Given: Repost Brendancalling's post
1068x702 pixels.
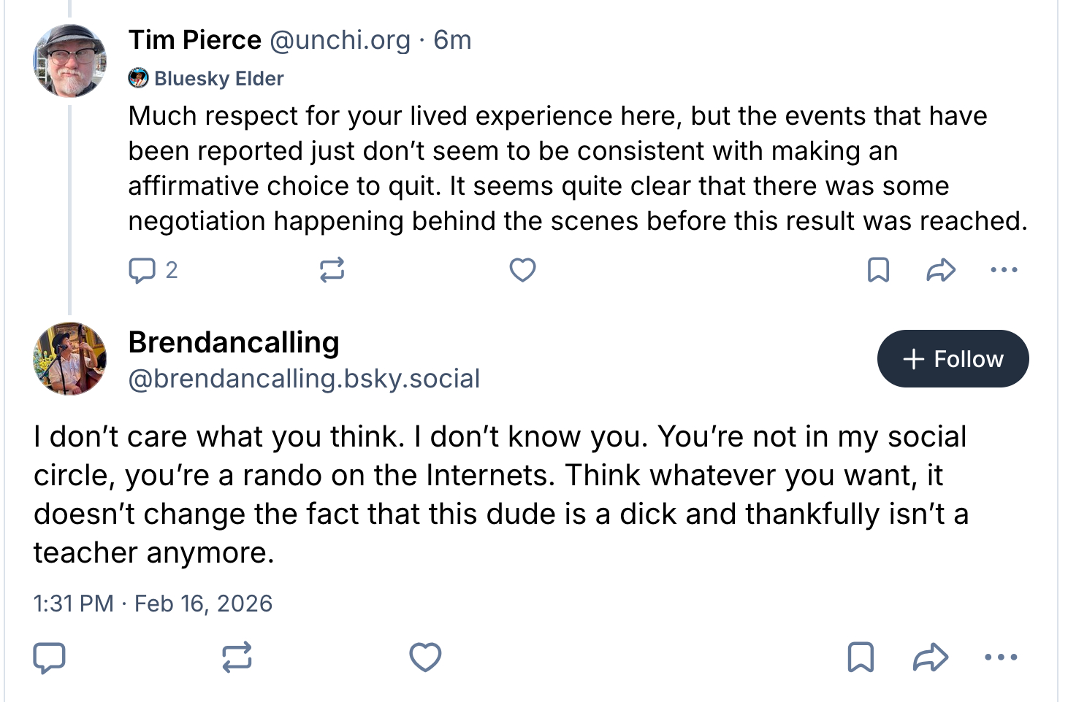Looking at the screenshot, I should coord(237,657).
